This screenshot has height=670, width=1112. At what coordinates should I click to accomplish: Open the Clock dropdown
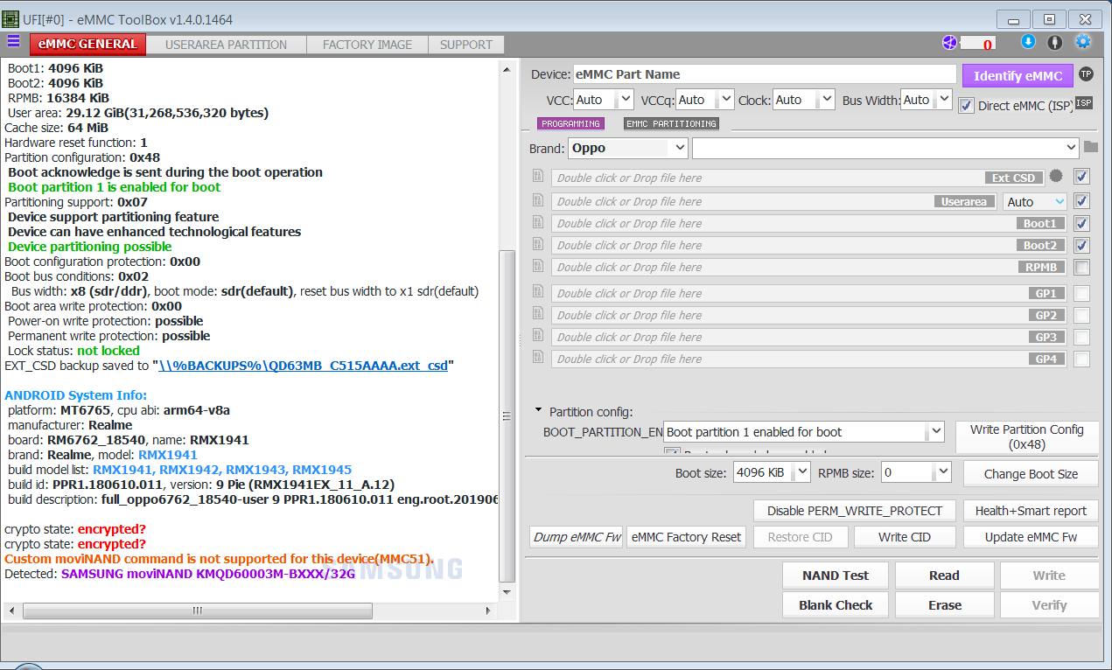[x=804, y=100]
